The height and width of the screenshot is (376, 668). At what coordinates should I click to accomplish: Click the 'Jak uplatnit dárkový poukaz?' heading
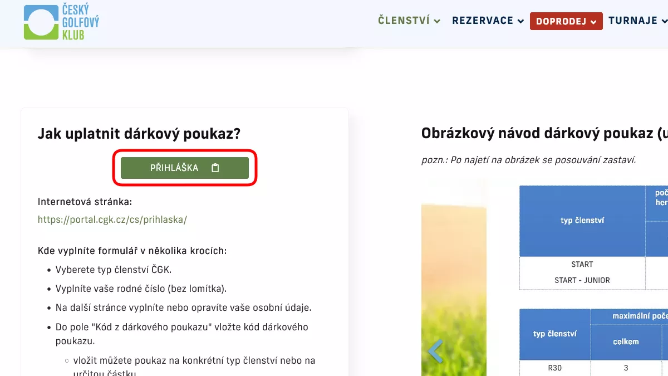139,134
